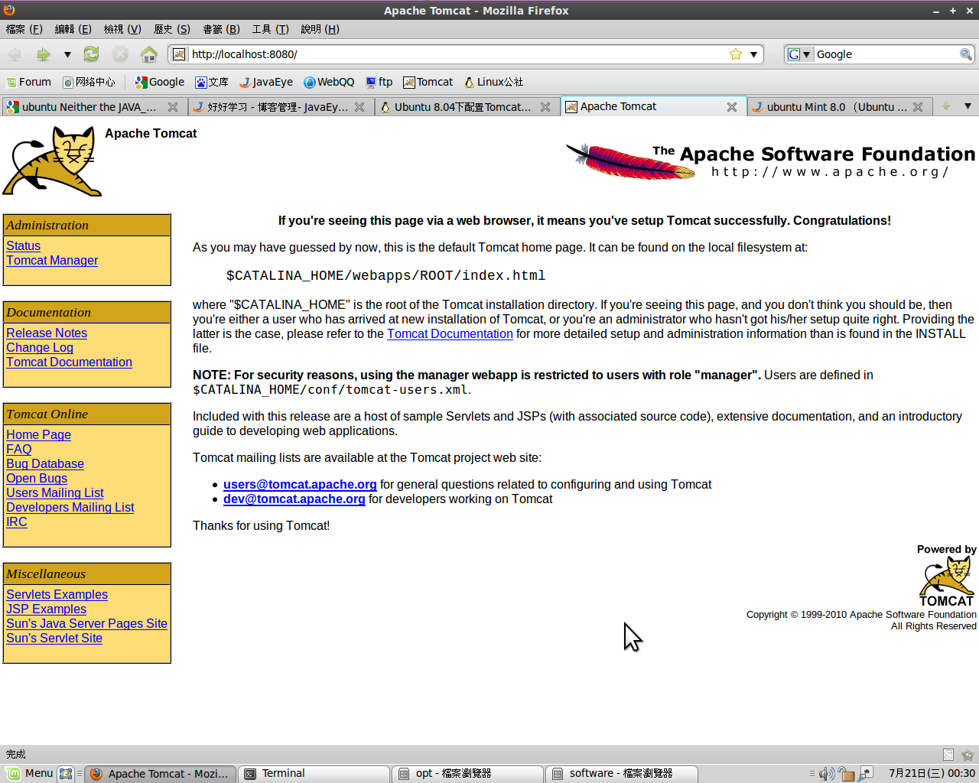
Task: Click the Tomcat cat logo image
Action: (52, 161)
